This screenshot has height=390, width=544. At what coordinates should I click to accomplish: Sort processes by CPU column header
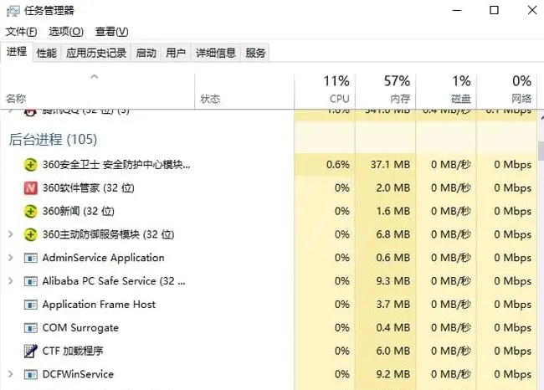[x=325, y=90]
